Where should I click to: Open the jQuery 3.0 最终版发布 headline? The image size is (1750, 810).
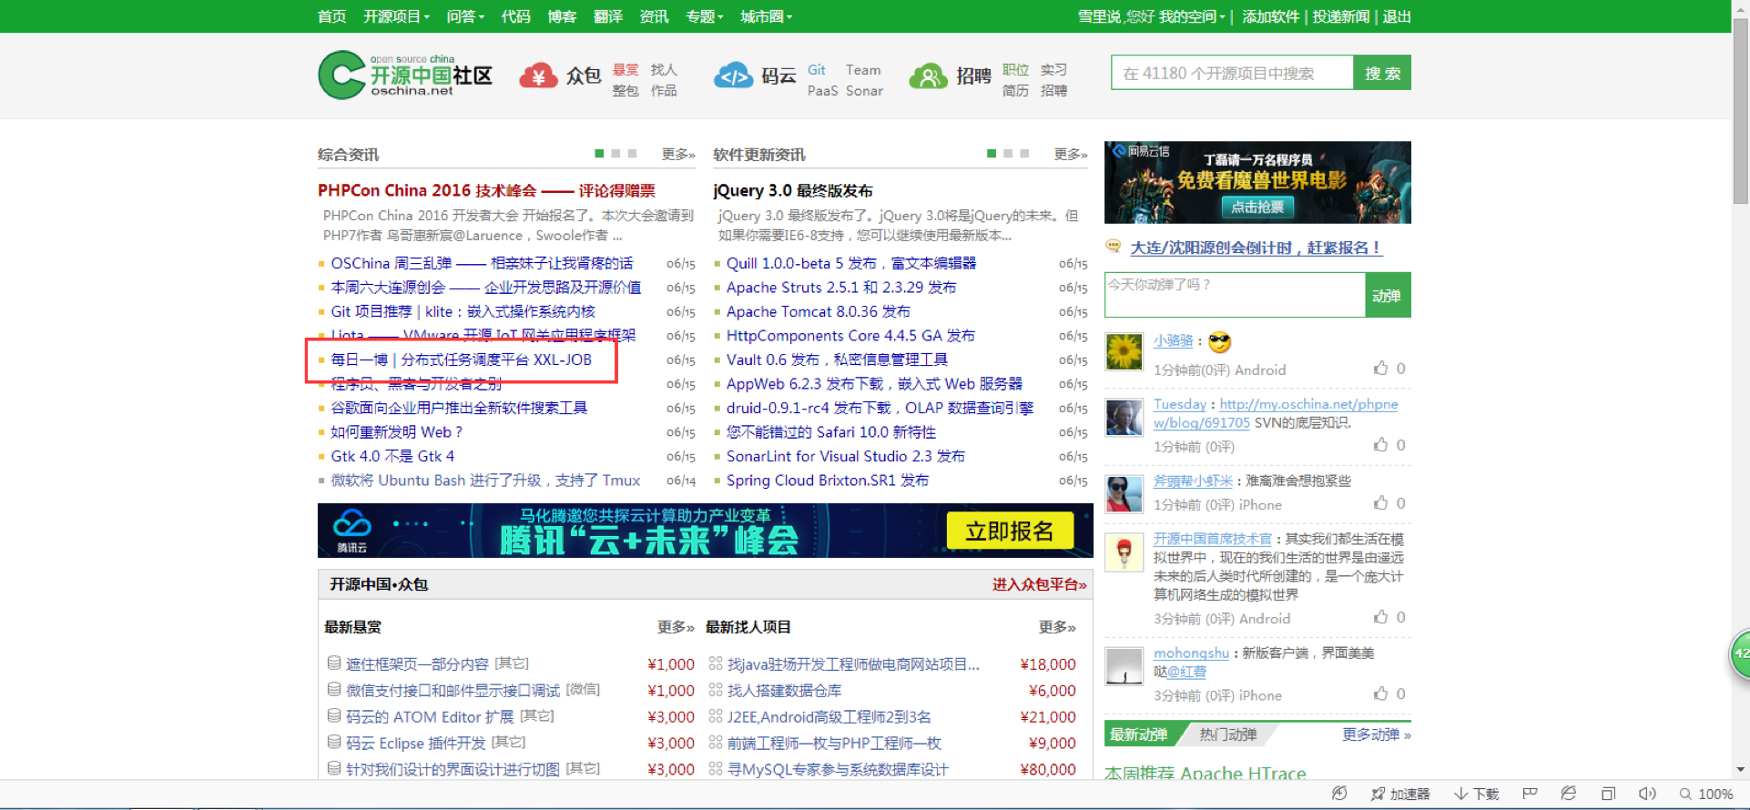[792, 190]
